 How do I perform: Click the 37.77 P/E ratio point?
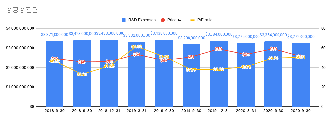(191, 70)
